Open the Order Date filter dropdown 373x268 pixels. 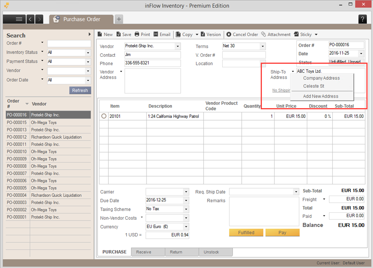click(88, 80)
